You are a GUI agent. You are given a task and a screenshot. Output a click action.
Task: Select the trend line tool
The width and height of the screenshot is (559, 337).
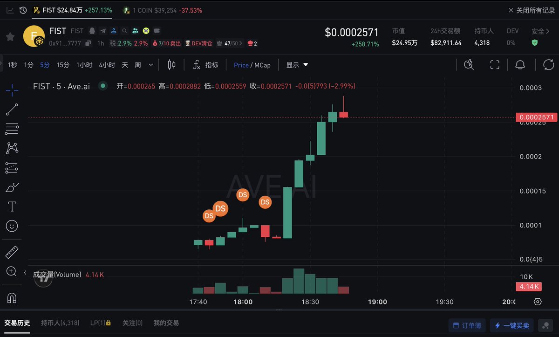(x=12, y=110)
